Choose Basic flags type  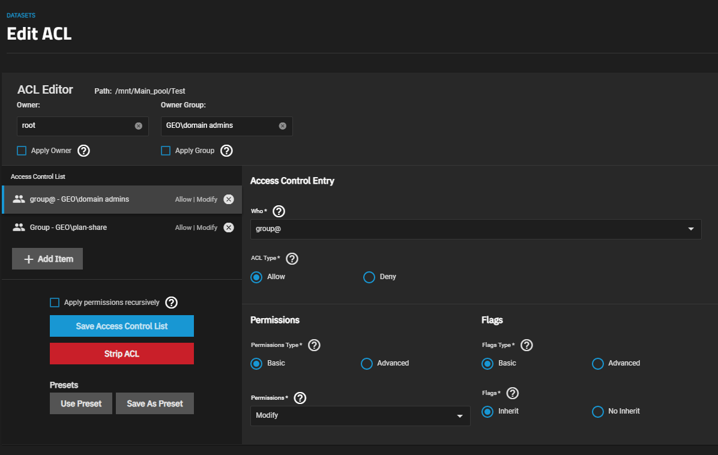click(x=487, y=364)
